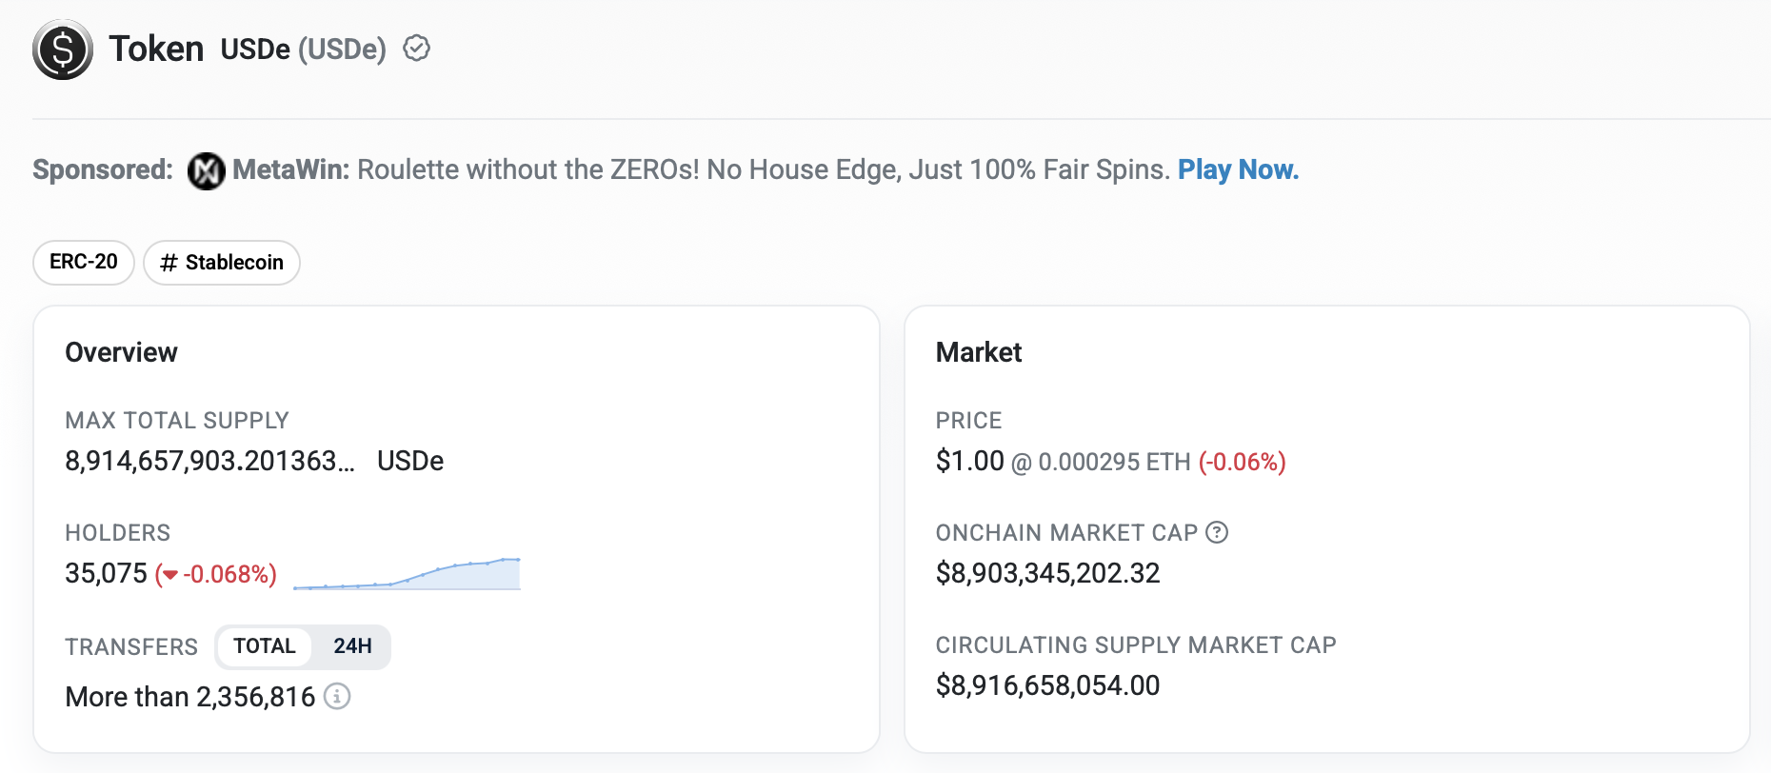Image resolution: width=1771 pixels, height=773 pixels.
Task: Click the circulating supply market cap amount
Action: pos(1047,685)
